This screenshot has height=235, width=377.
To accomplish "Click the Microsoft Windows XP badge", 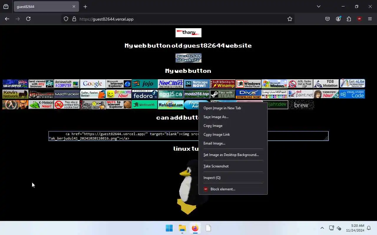I will tap(274, 84).
